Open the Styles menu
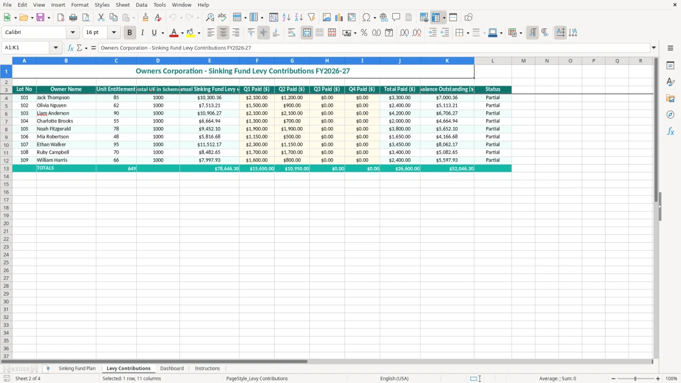Viewport: 681px width, 383px height. [x=102, y=5]
